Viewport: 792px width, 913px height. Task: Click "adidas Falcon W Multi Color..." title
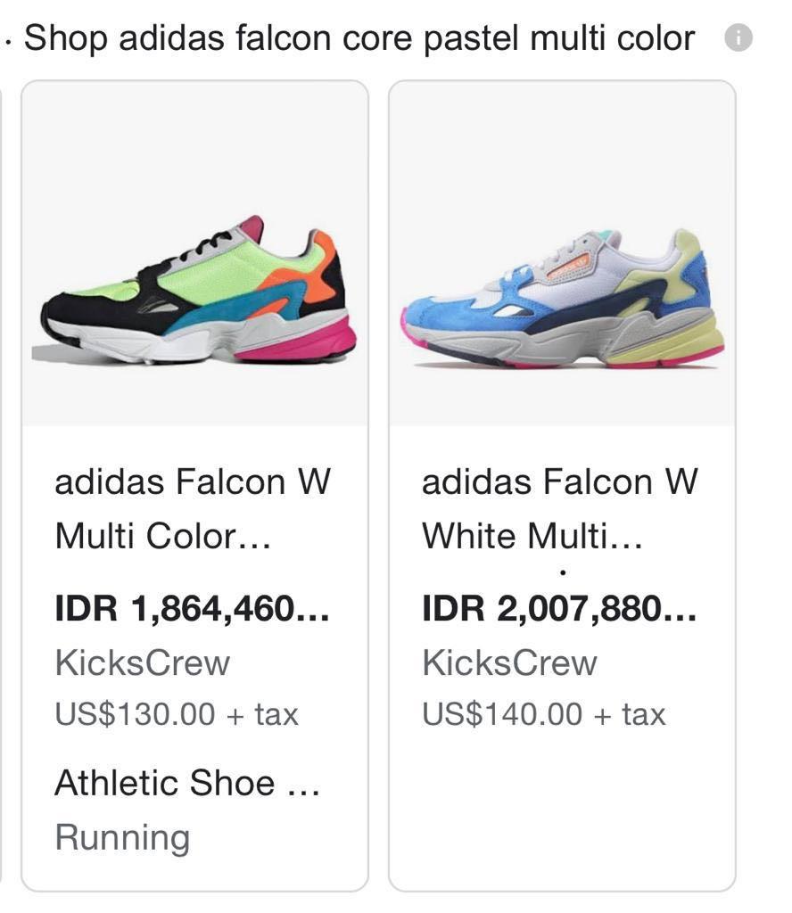pyautogui.click(x=193, y=508)
